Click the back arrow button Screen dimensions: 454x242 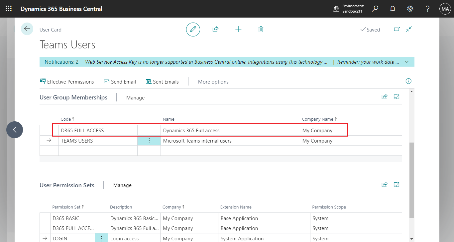click(x=27, y=29)
